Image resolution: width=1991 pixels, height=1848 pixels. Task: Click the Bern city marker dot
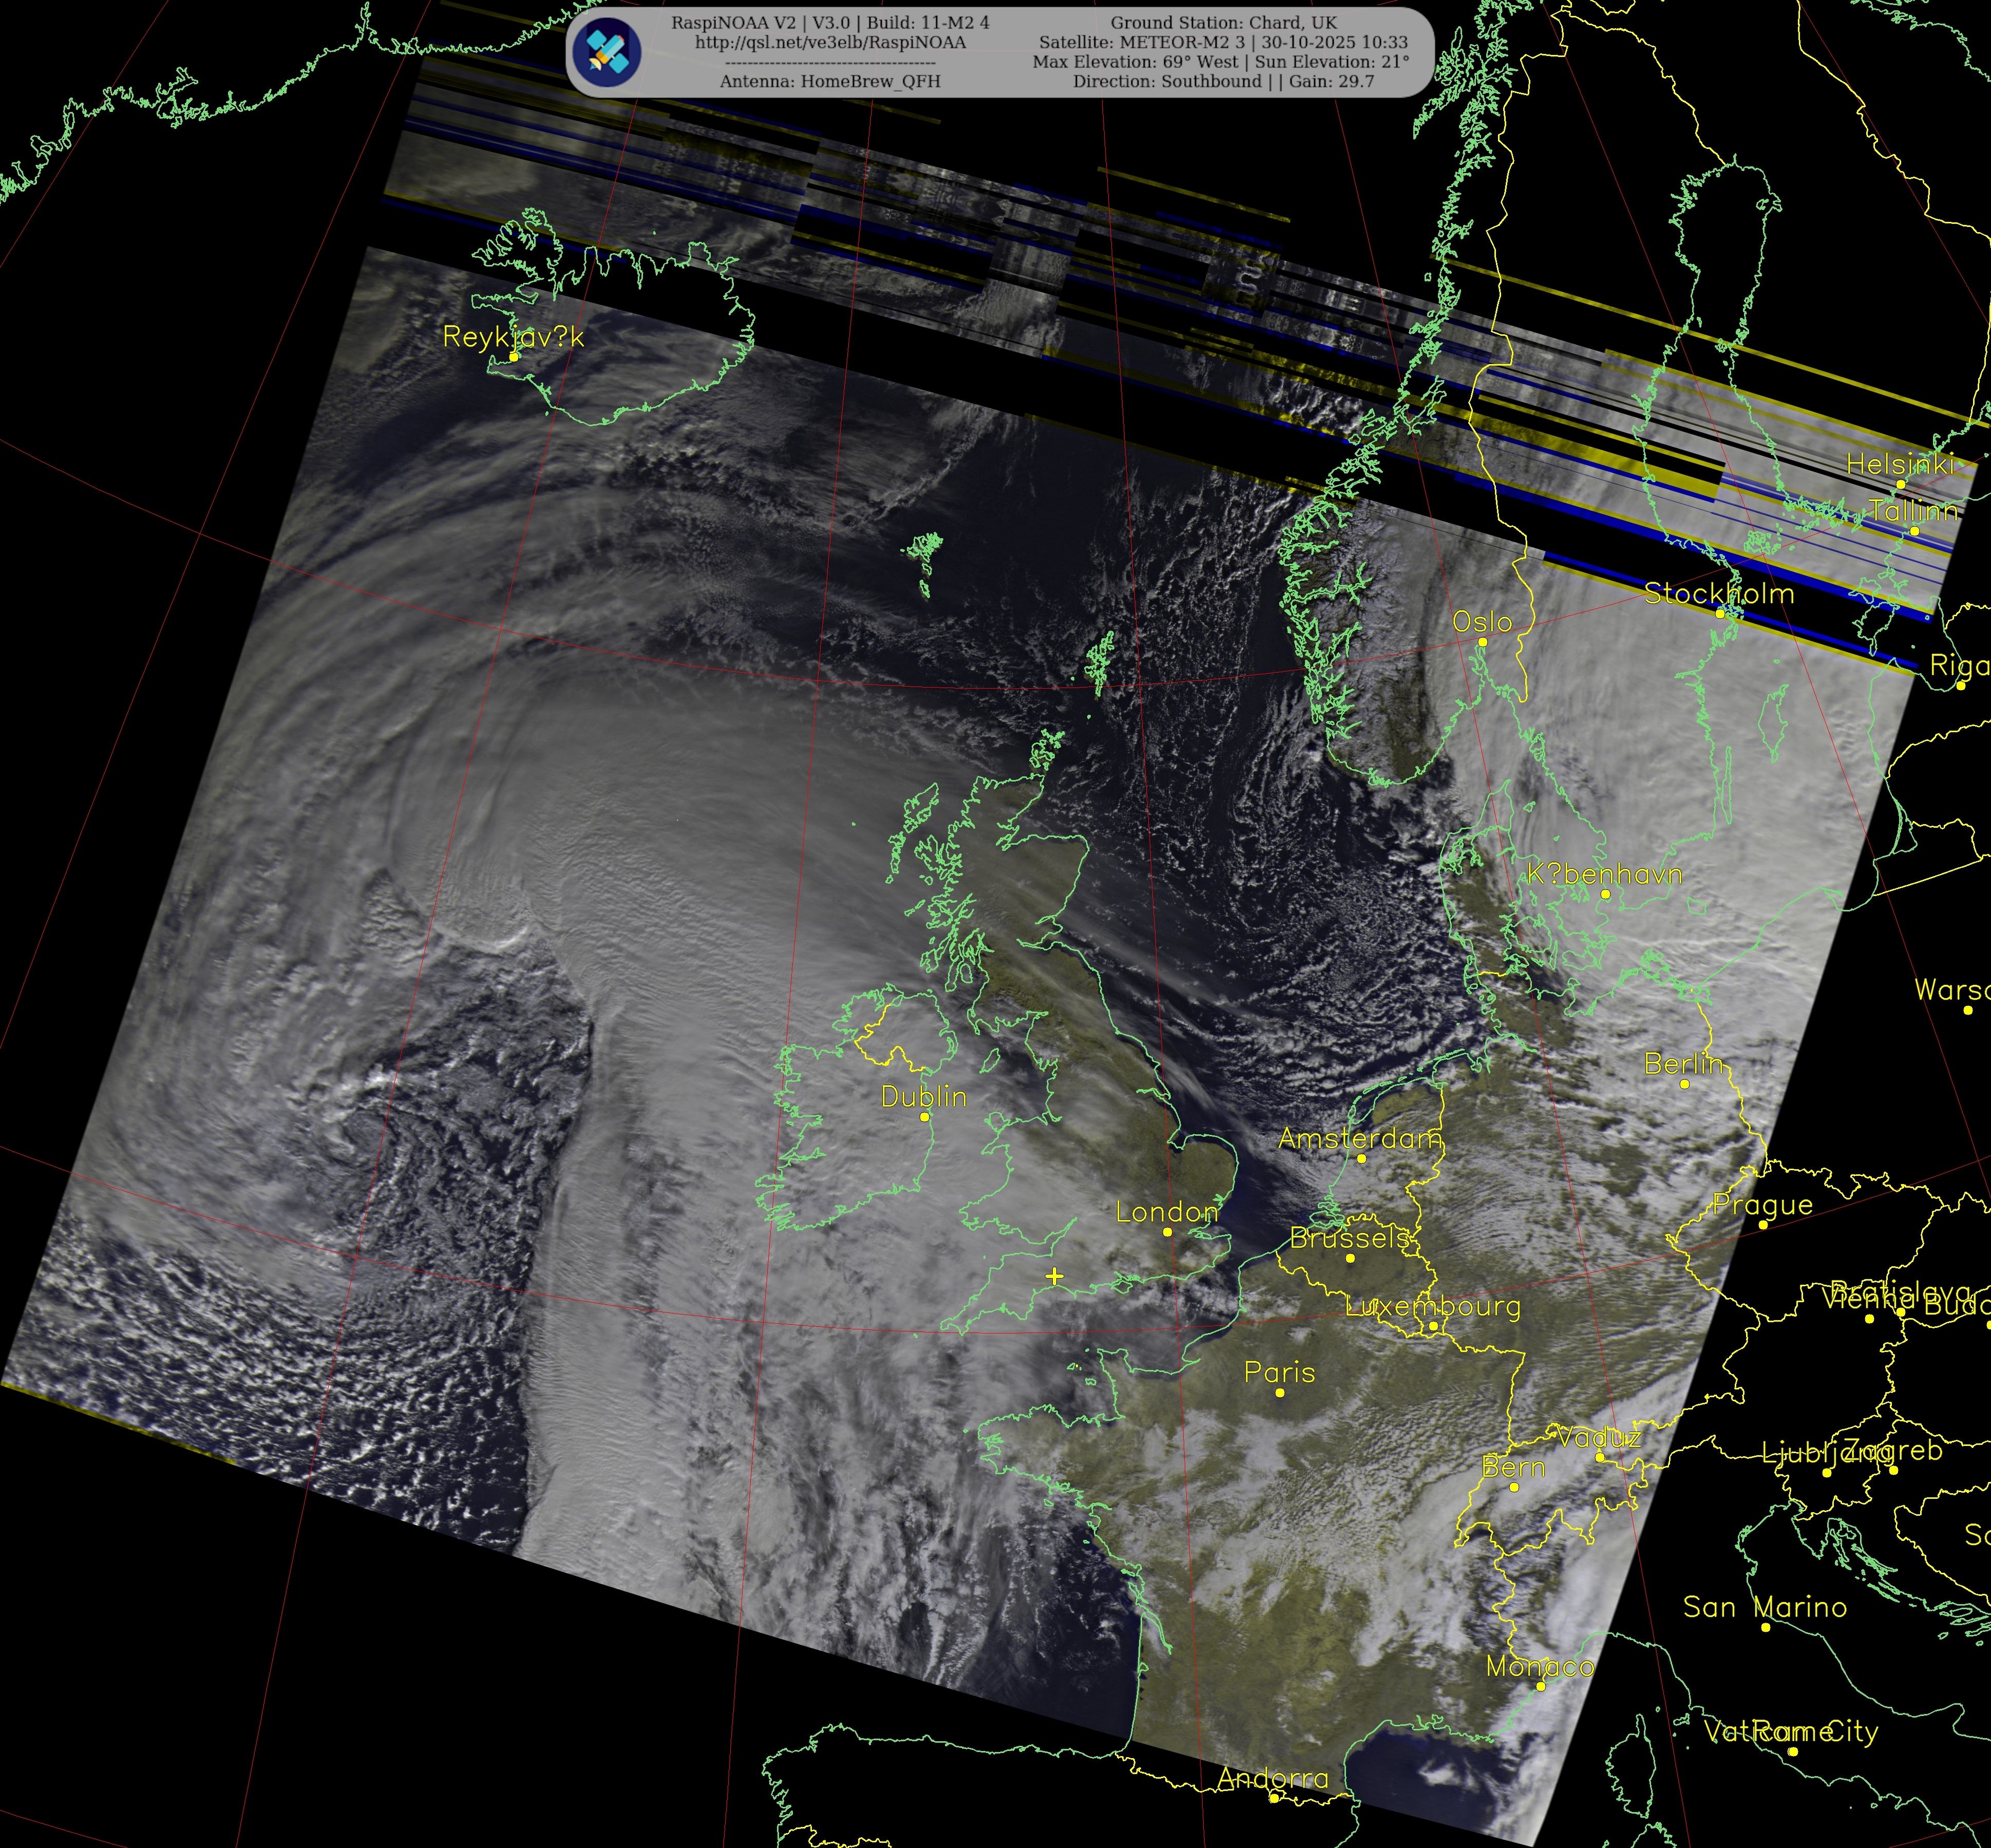tap(1514, 1487)
